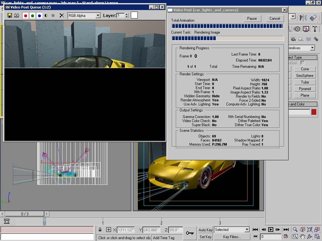Switch to the Display panel tab

click(306, 29)
